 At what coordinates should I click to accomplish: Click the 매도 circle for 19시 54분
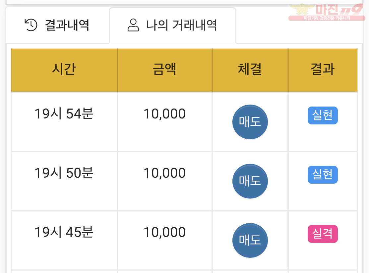pos(250,122)
